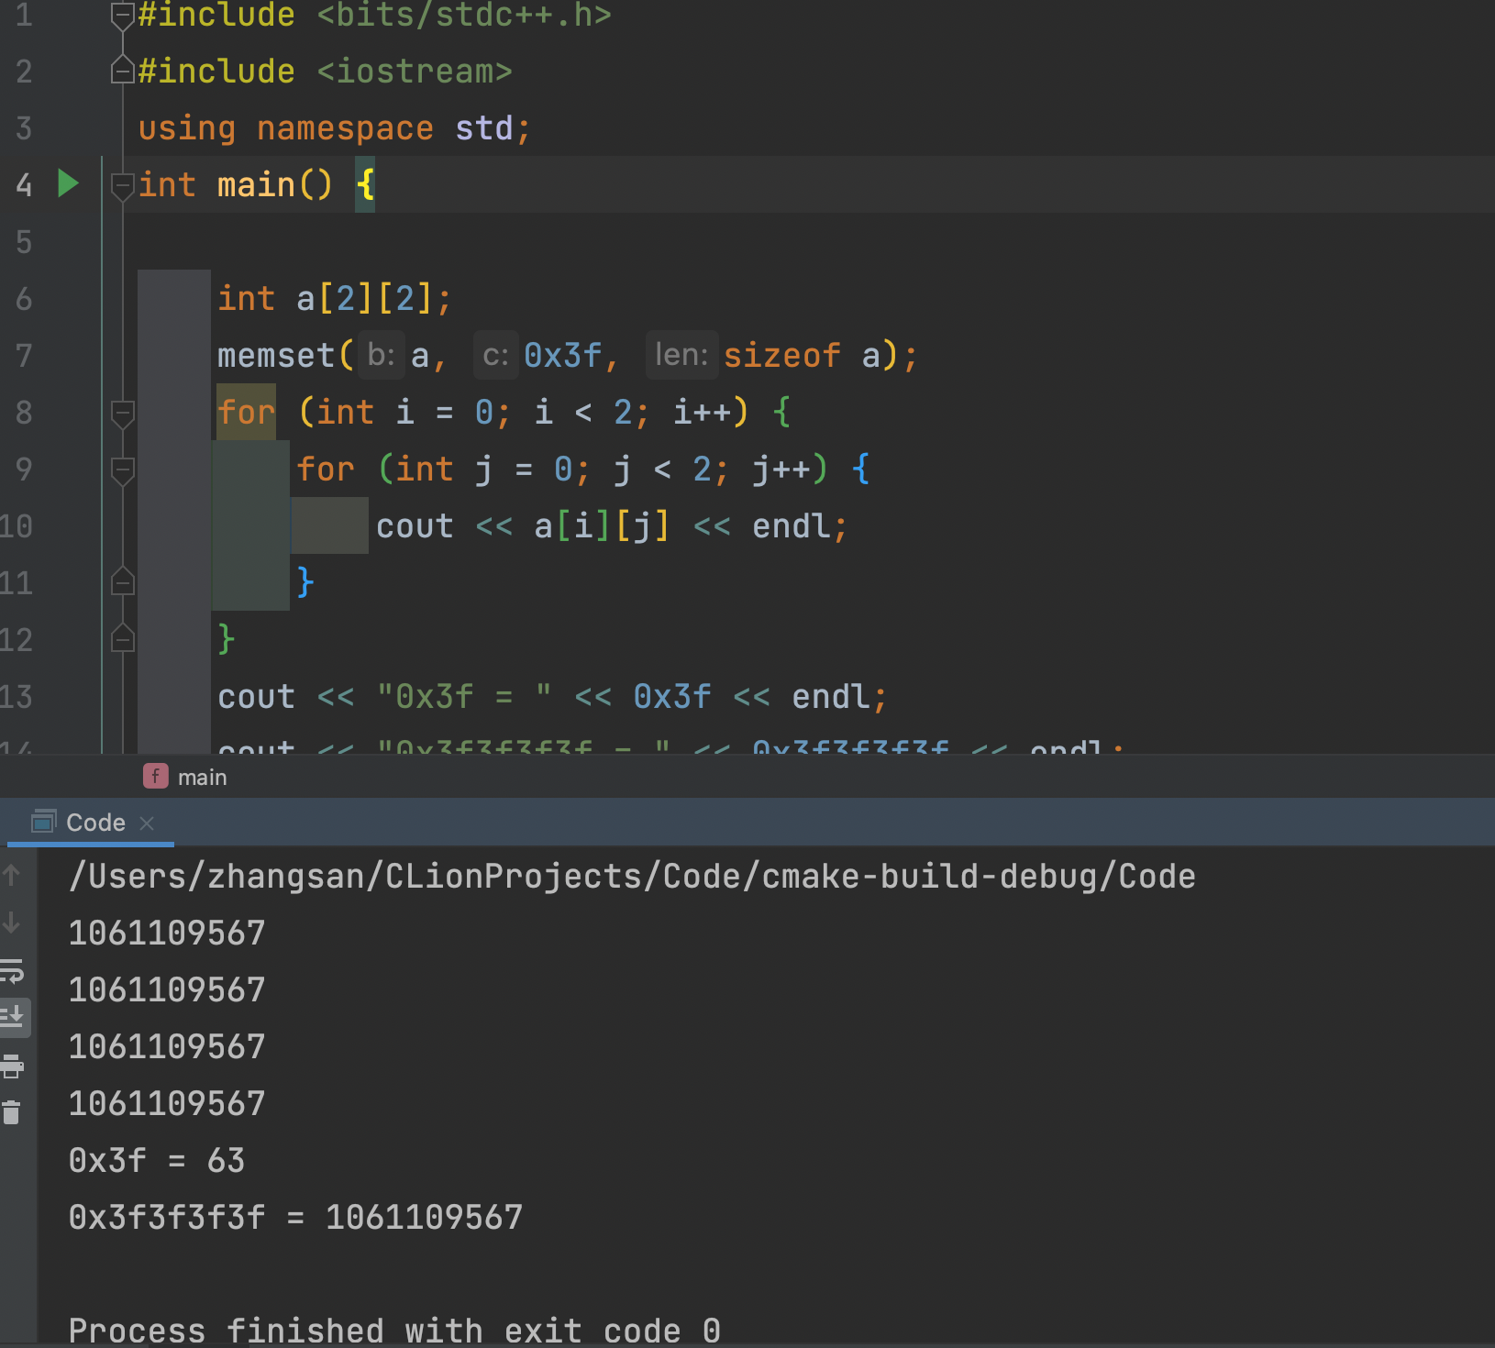
Task: Toggle the fold marker beside line 2
Action: pos(122,71)
